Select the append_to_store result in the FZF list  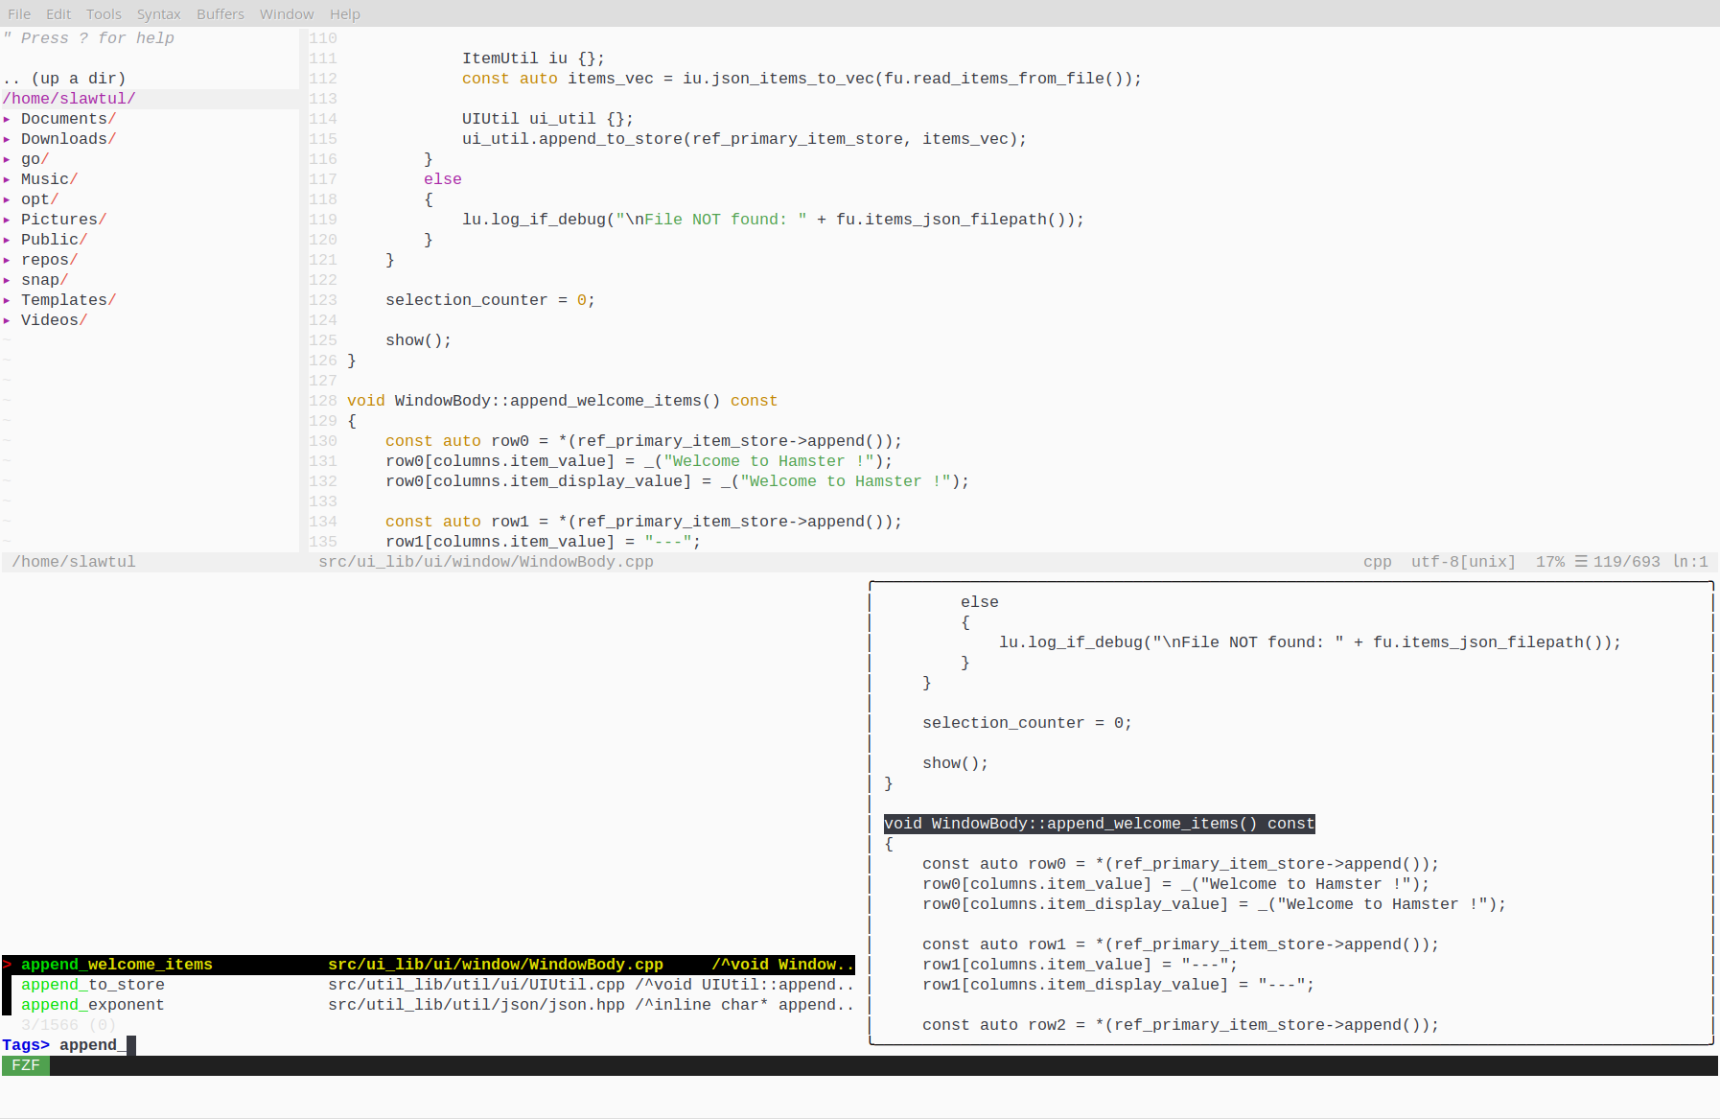[92, 985]
